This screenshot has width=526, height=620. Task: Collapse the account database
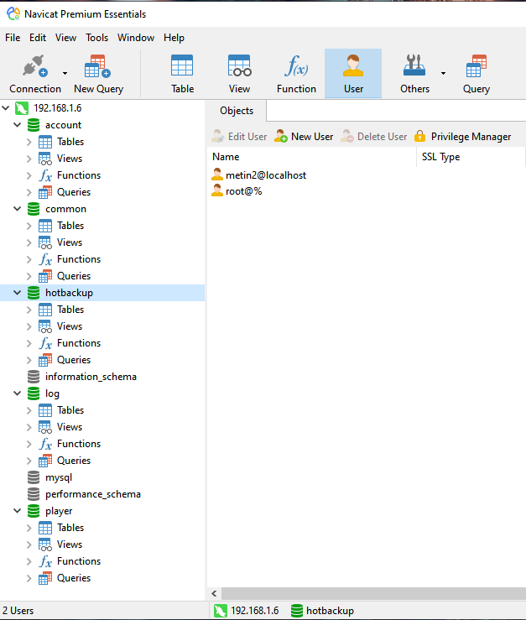(17, 124)
